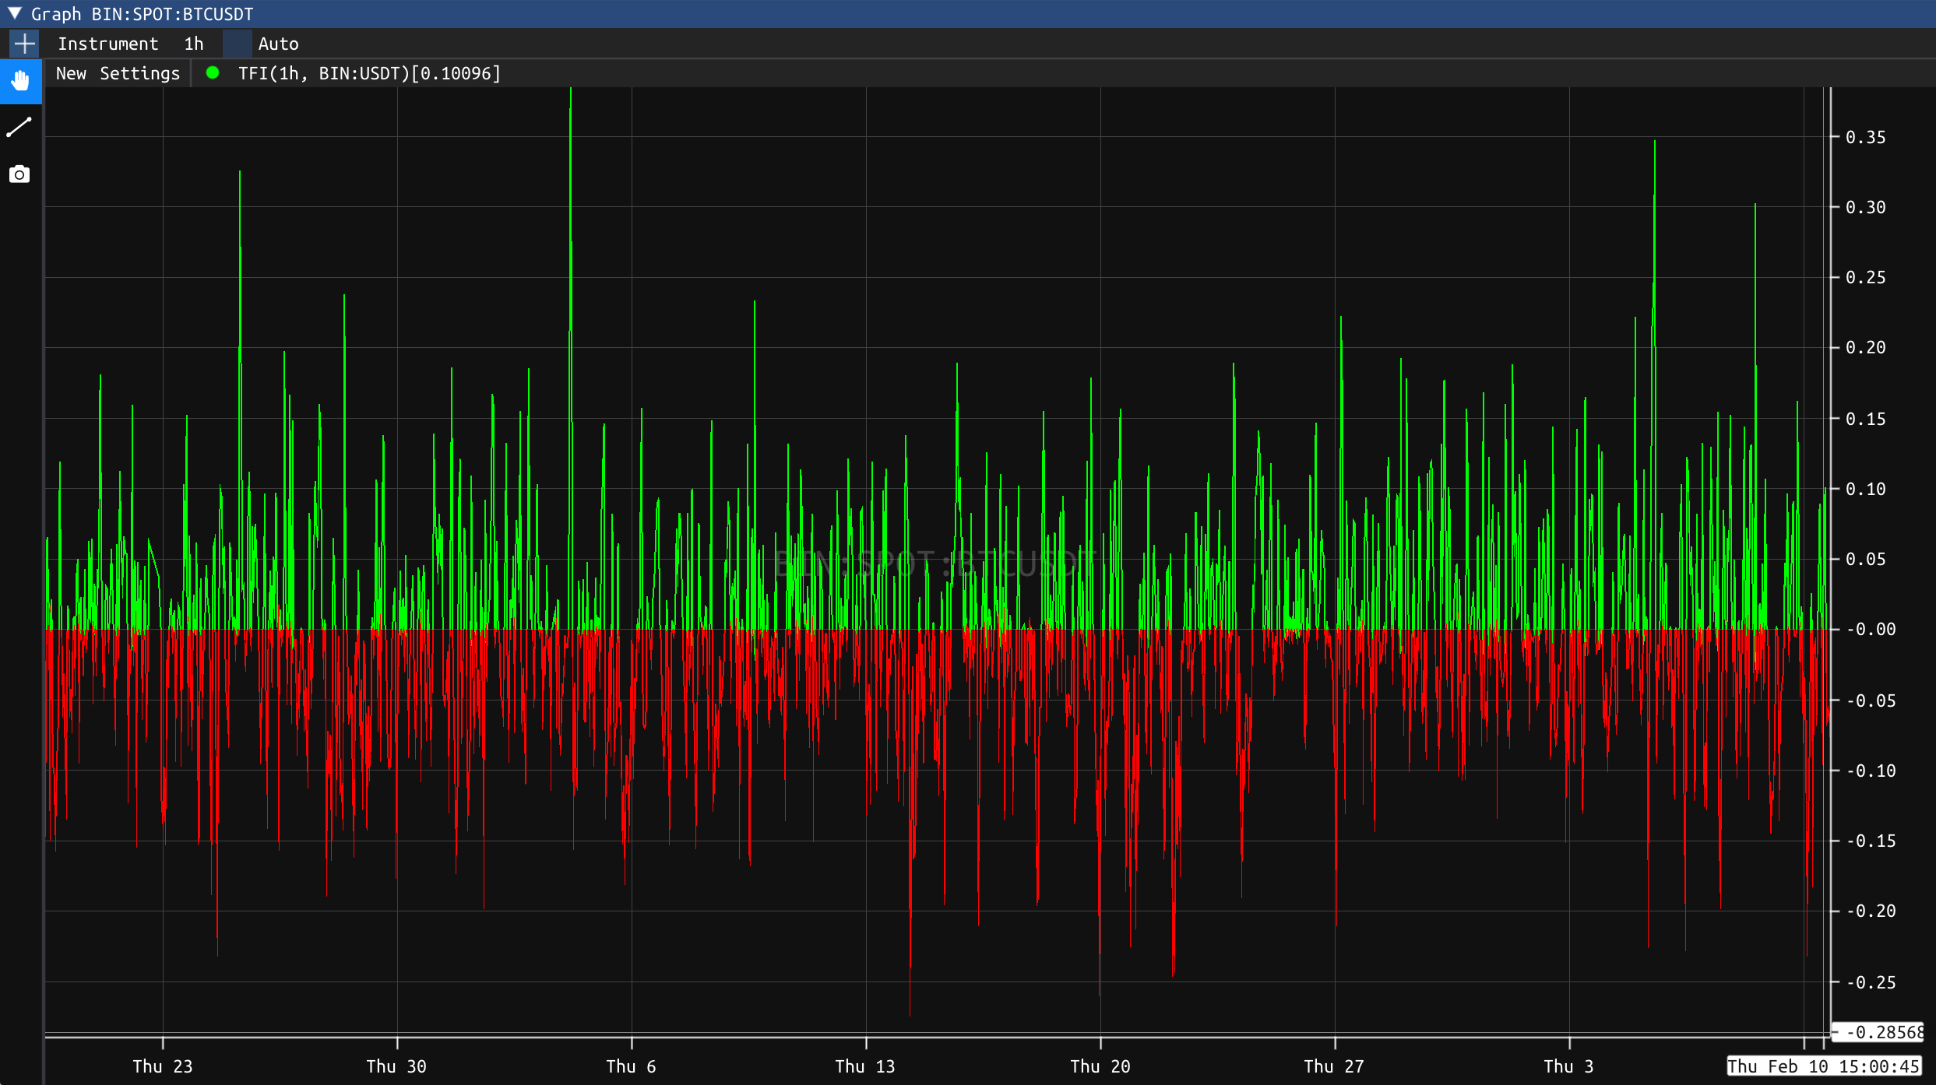Click the Thu 6 date axis label
Screen dimensions: 1936x1085
[631, 1066]
